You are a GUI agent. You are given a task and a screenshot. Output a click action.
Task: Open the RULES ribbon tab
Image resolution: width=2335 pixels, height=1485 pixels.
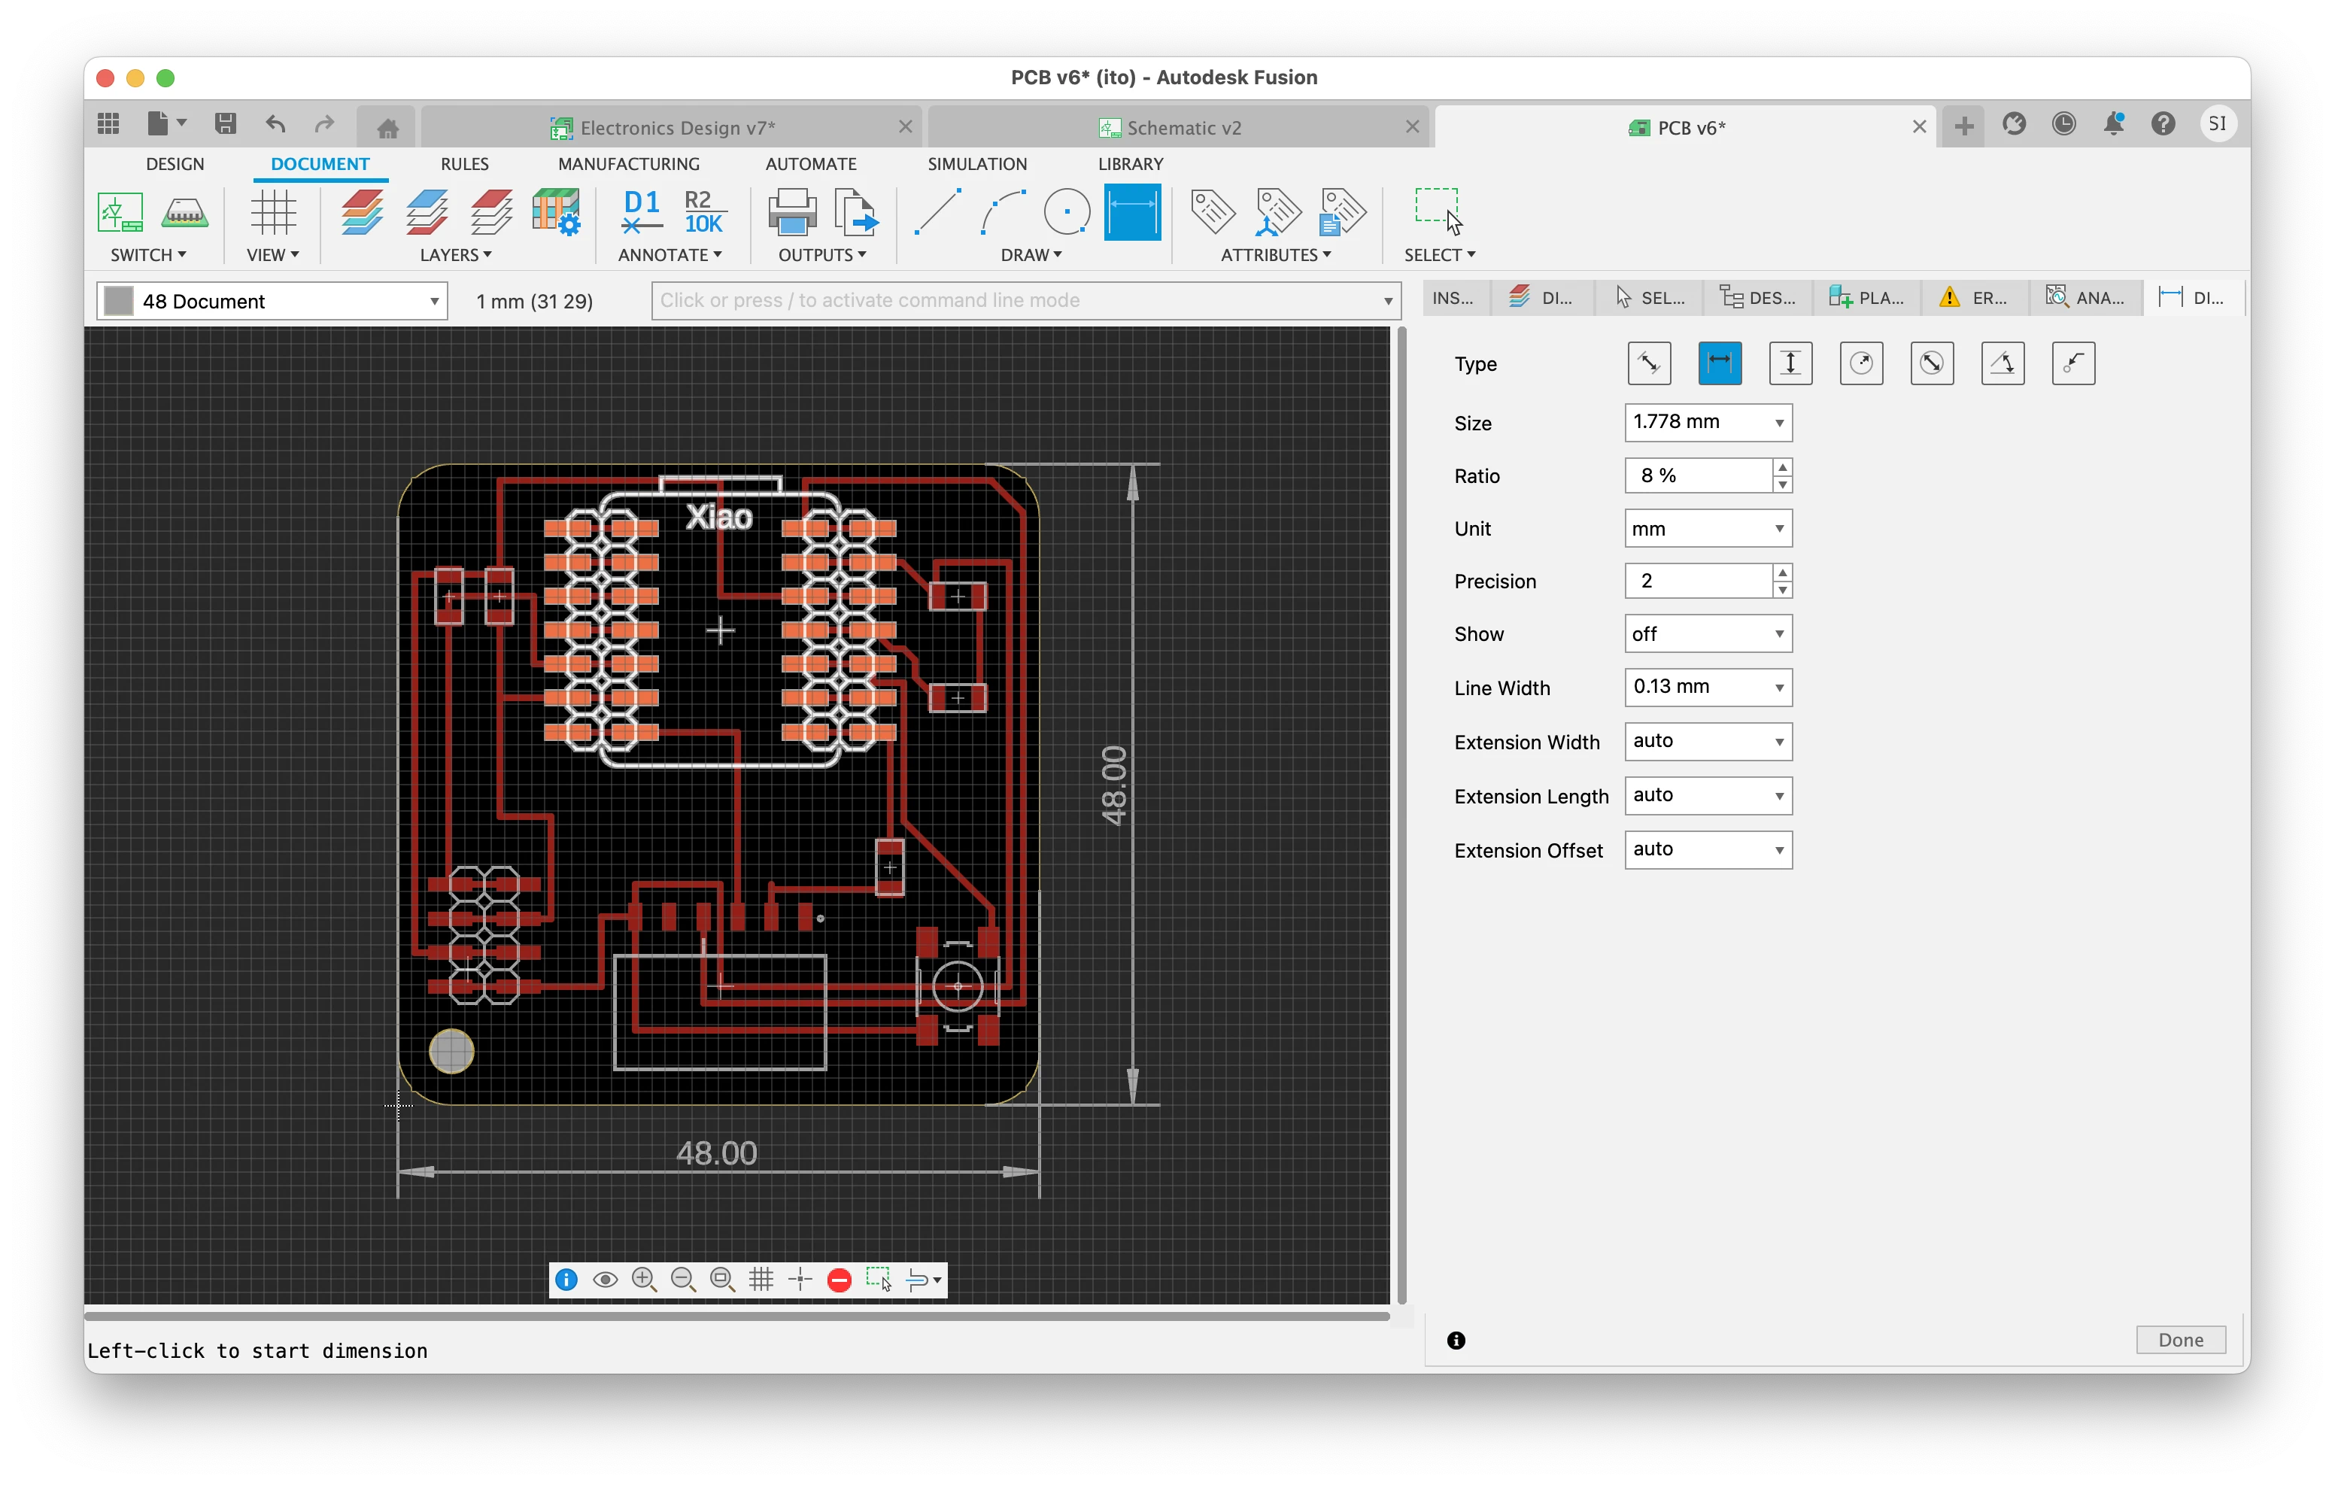[x=464, y=164]
